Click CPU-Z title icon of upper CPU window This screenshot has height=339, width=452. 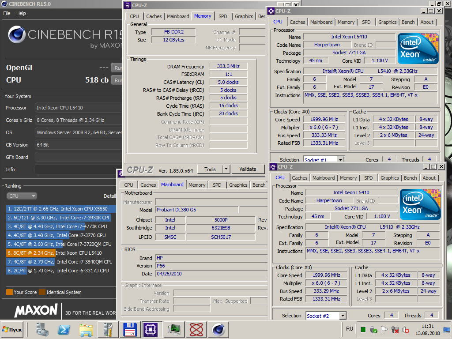[x=271, y=11]
